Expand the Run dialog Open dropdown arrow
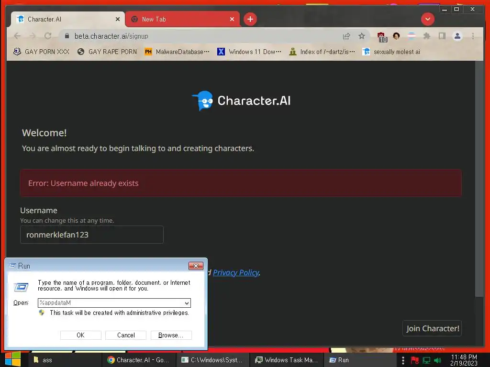 (187, 303)
